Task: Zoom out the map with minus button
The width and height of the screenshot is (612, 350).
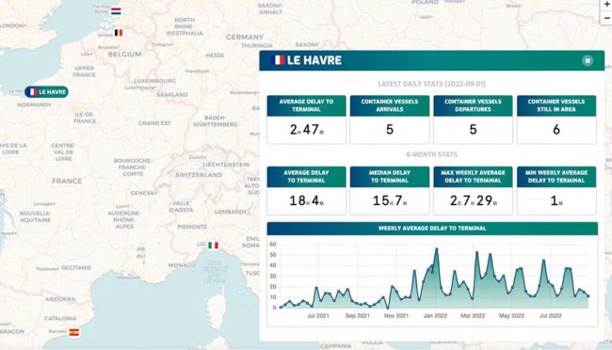Action: pos(606,18)
